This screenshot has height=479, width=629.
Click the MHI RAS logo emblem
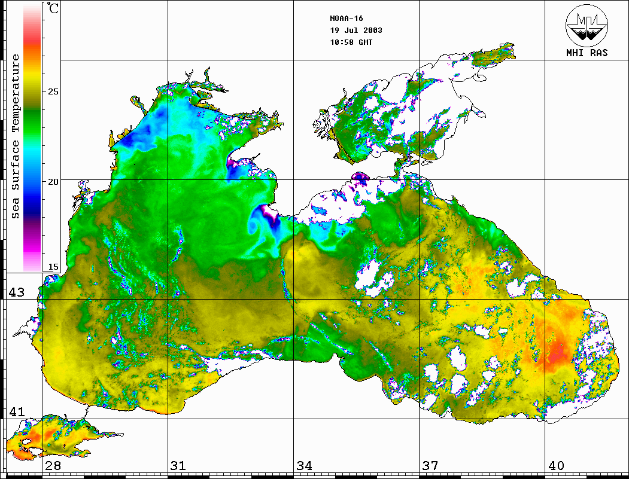point(587,25)
